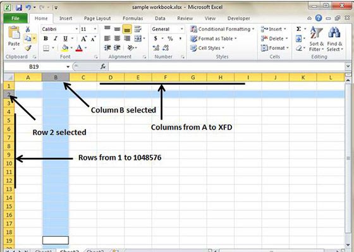Click the Copy icon
The width and height of the screenshot is (354, 252).
pyautogui.click(x=28, y=39)
